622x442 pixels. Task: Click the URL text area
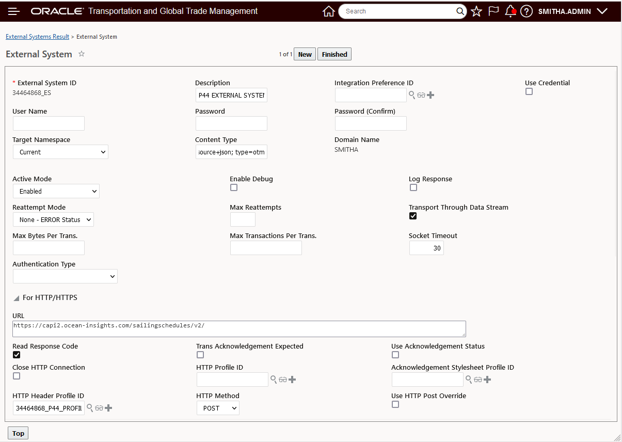click(x=239, y=329)
